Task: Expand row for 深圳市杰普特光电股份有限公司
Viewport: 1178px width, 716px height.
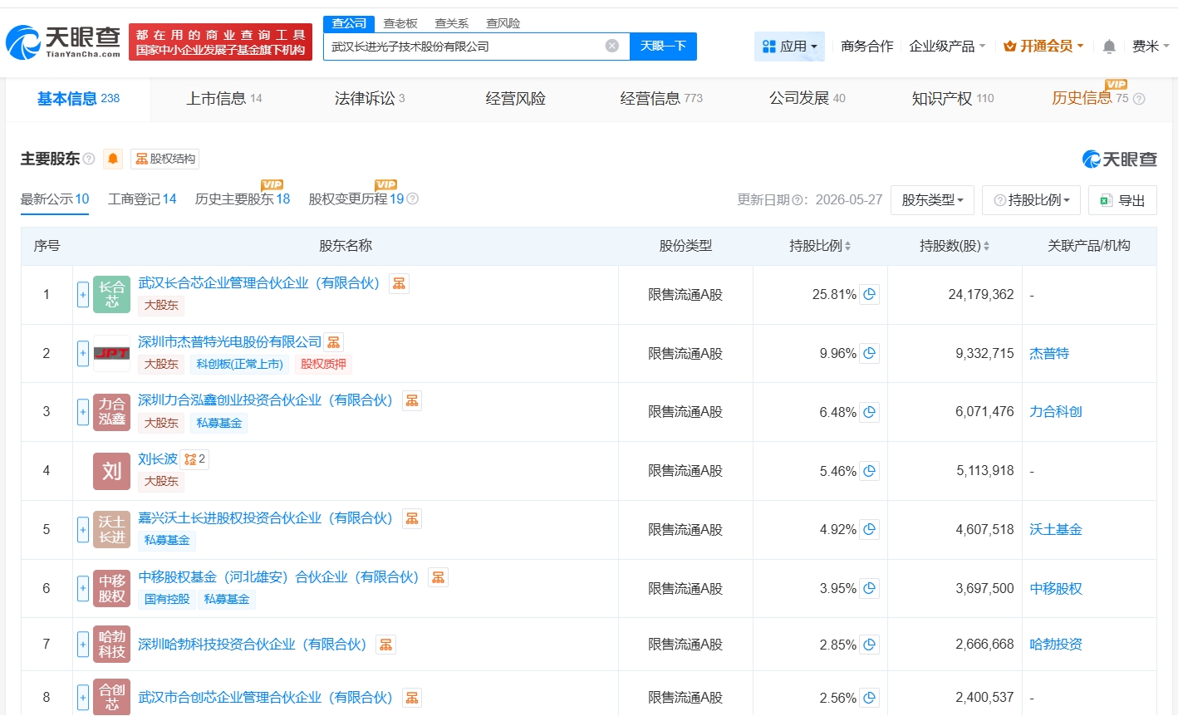Action: [83, 354]
